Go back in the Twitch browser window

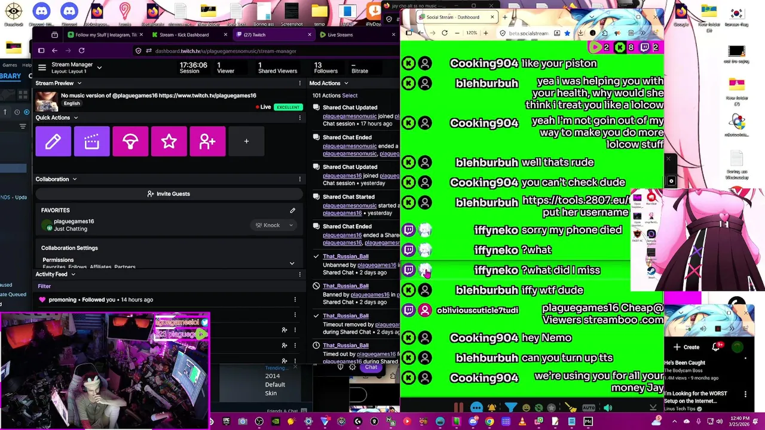[x=54, y=51]
